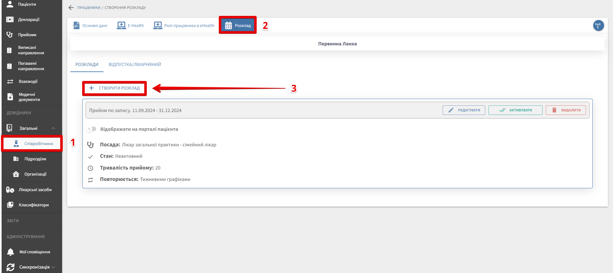Click the Створити розклад button
Viewport: 613px width, 273px height.
pyautogui.click(x=115, y=88)
